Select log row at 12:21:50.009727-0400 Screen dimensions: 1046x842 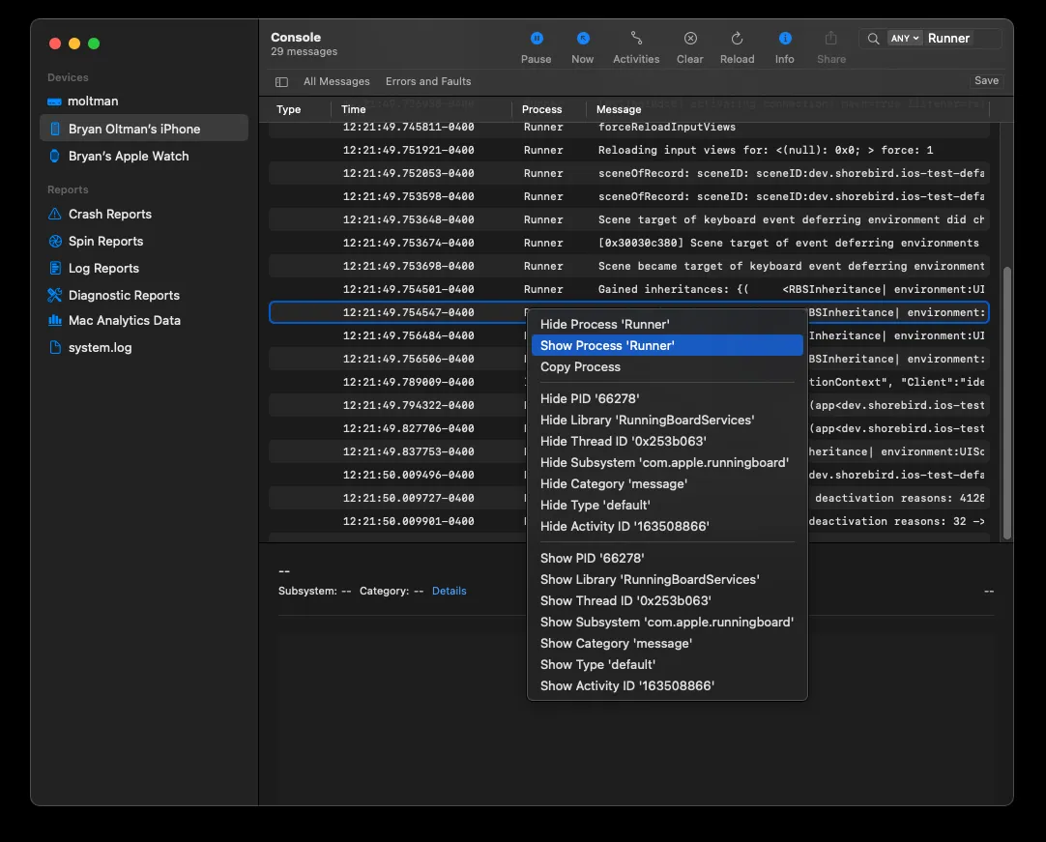tap(397, 499)
